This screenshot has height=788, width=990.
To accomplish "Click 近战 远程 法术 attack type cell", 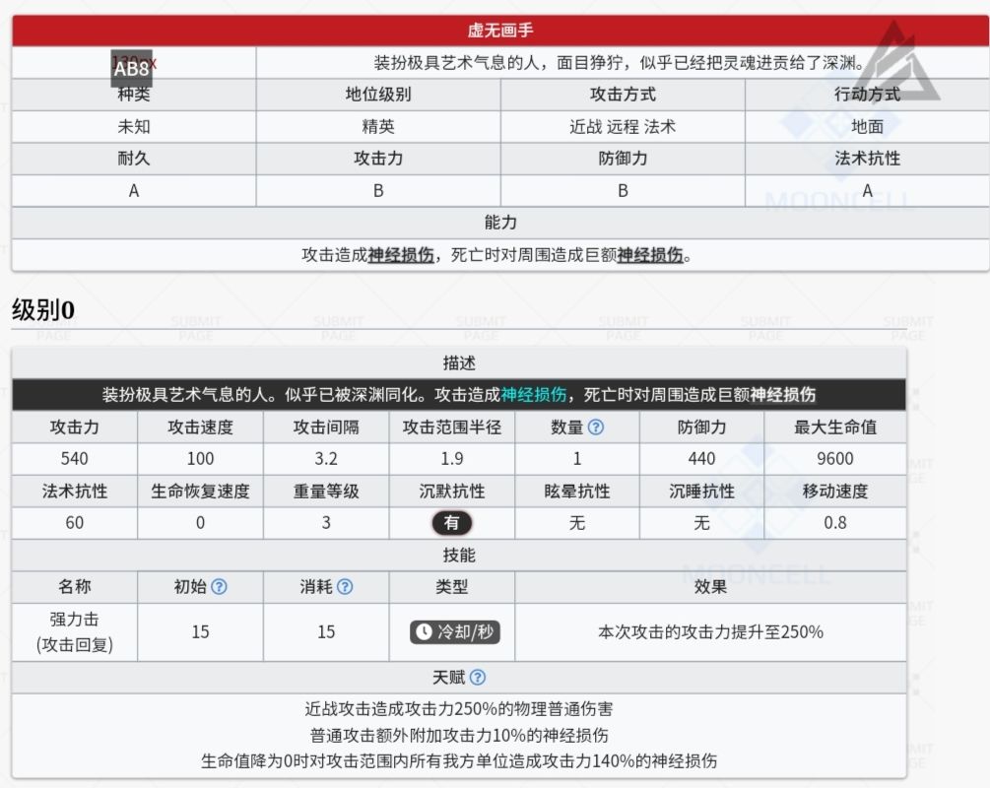I will [x=623, y=127].
